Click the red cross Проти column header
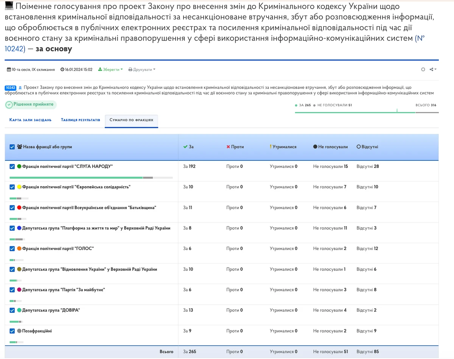This screenshot has height=359, width=454. click(235, 147)
